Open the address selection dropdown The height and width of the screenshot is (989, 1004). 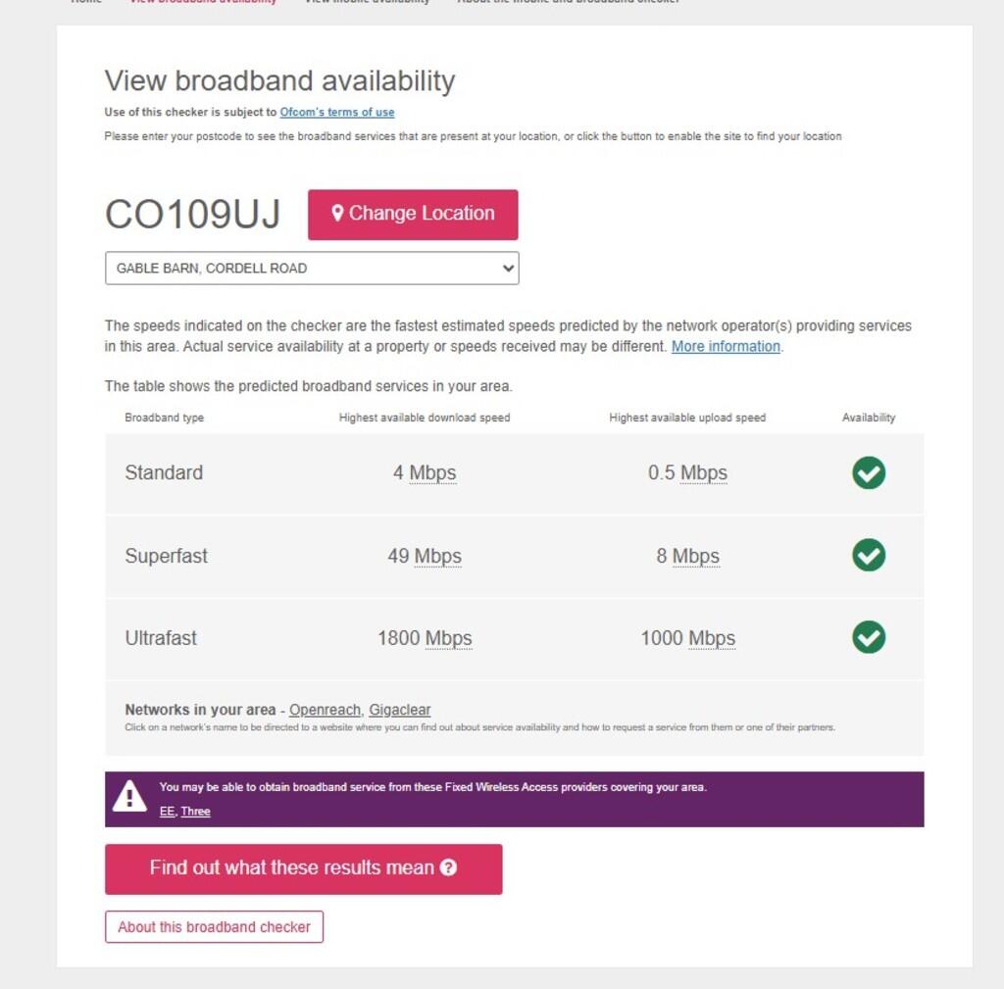click(x=312, y=268)
